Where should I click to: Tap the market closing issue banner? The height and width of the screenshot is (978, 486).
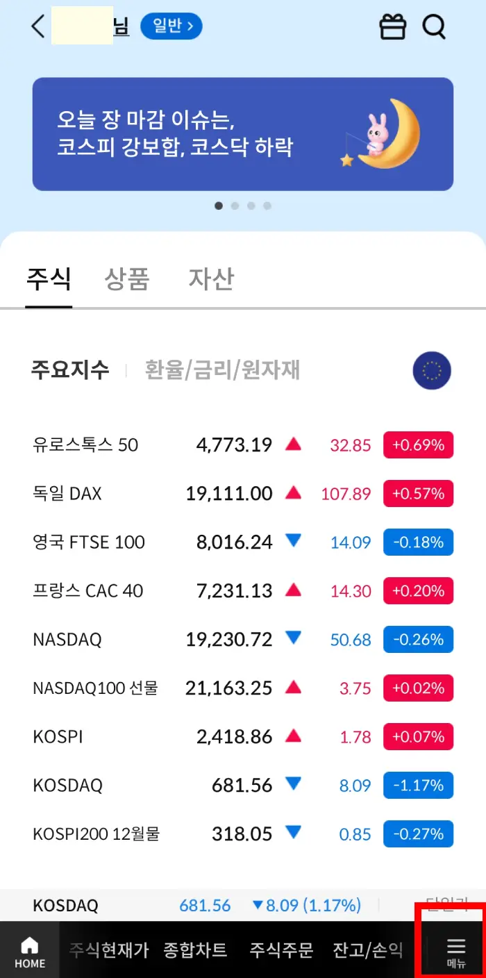[243, 133]
